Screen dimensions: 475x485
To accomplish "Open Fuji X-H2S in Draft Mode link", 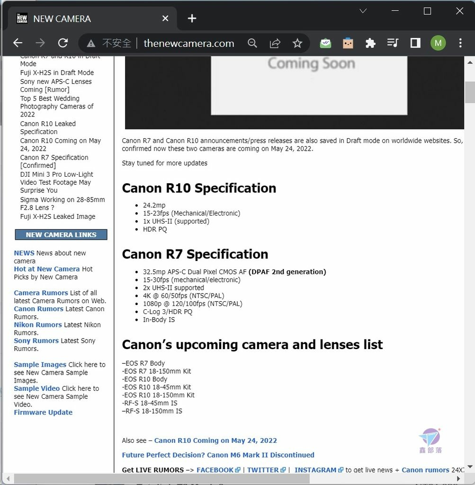I will click(x=57, y=72).
